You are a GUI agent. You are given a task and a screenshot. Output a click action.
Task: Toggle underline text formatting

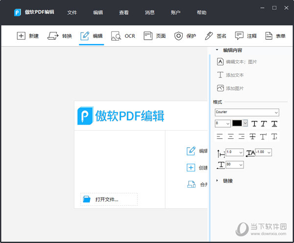tap(274, 124)
